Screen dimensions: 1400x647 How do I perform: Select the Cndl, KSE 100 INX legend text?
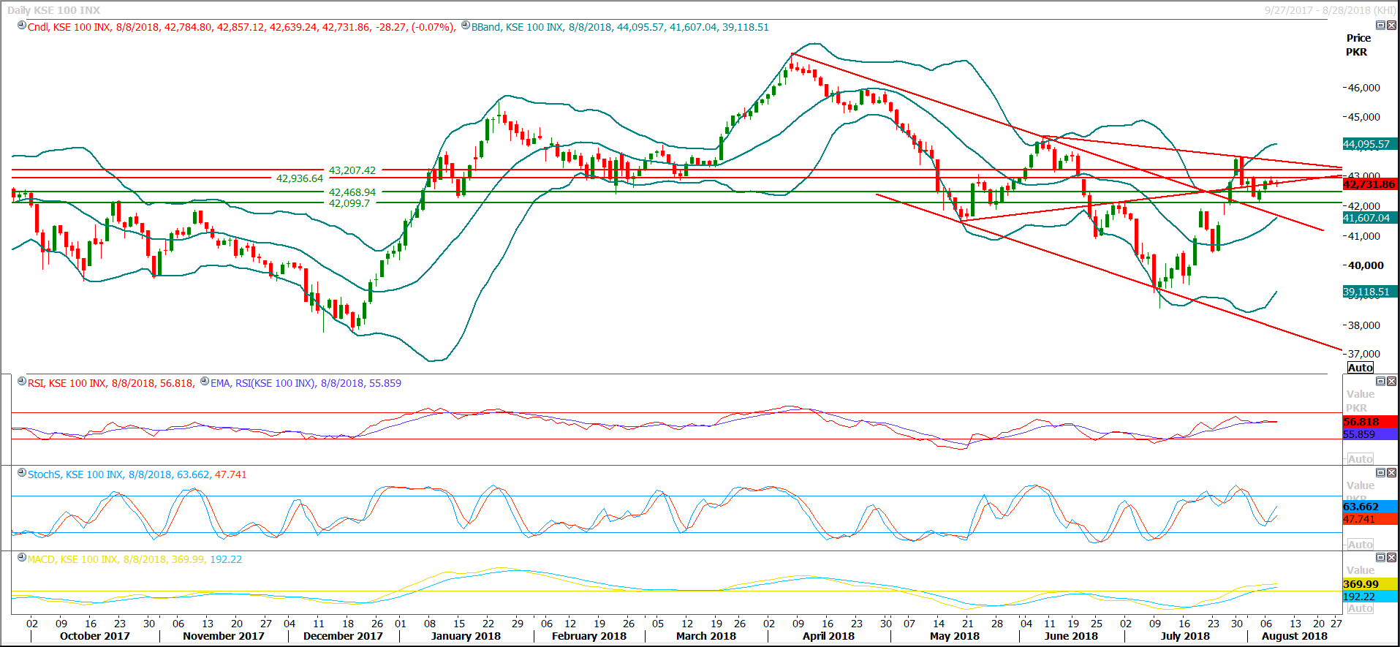point(241,27)
